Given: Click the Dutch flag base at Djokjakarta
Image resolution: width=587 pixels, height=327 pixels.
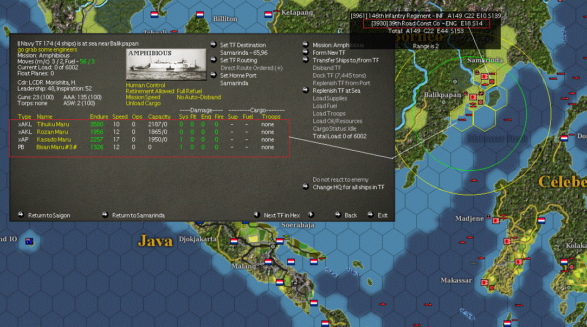Looking at the screenshot, I should pos(234,241).
